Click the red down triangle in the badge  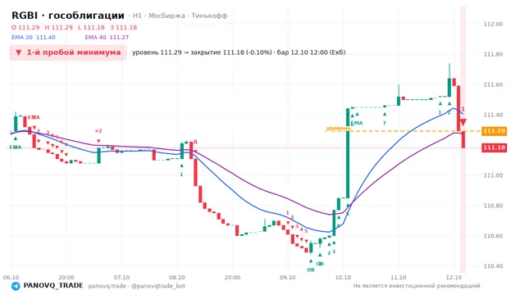19,52
